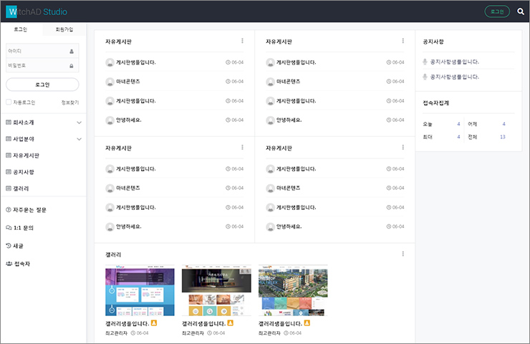Expand the 회사소개 chevron
The image size is (530, 344).
click(79, 123)
